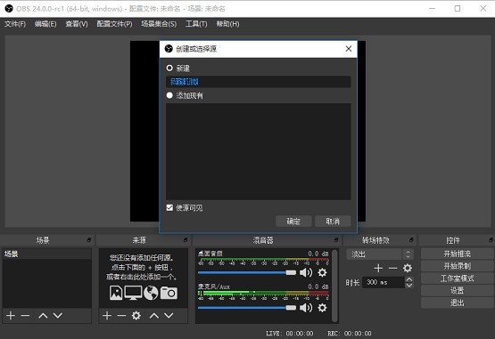Move source up arrow in Sources panel
Screen dimensions: 495x339
[x=154, y=315]
